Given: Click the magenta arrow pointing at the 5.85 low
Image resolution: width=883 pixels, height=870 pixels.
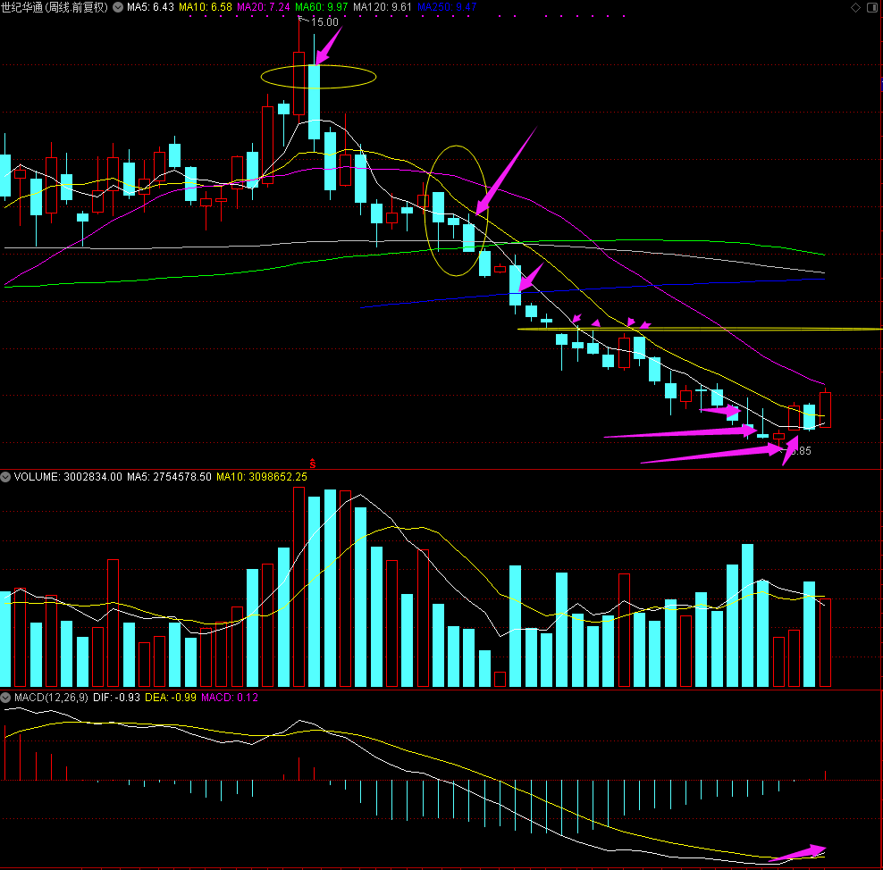Looking at the screenshot, I should click(790, 449).
